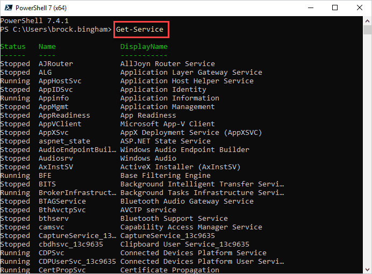Minimize the PowerShell 7 window
The height and width of the screenshot is (274, 372).
pyautogui.click(x=311, y=8)
